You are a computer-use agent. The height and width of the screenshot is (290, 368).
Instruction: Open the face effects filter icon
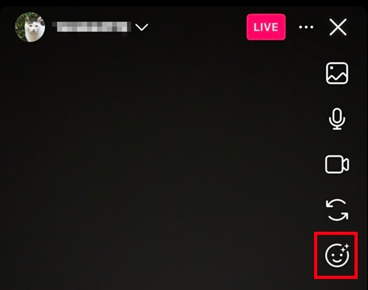click(337, 255)
